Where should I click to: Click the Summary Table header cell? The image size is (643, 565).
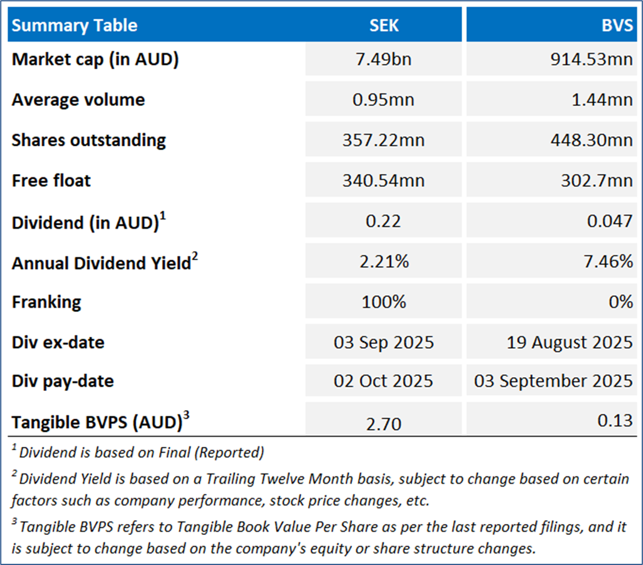point(75,25)
